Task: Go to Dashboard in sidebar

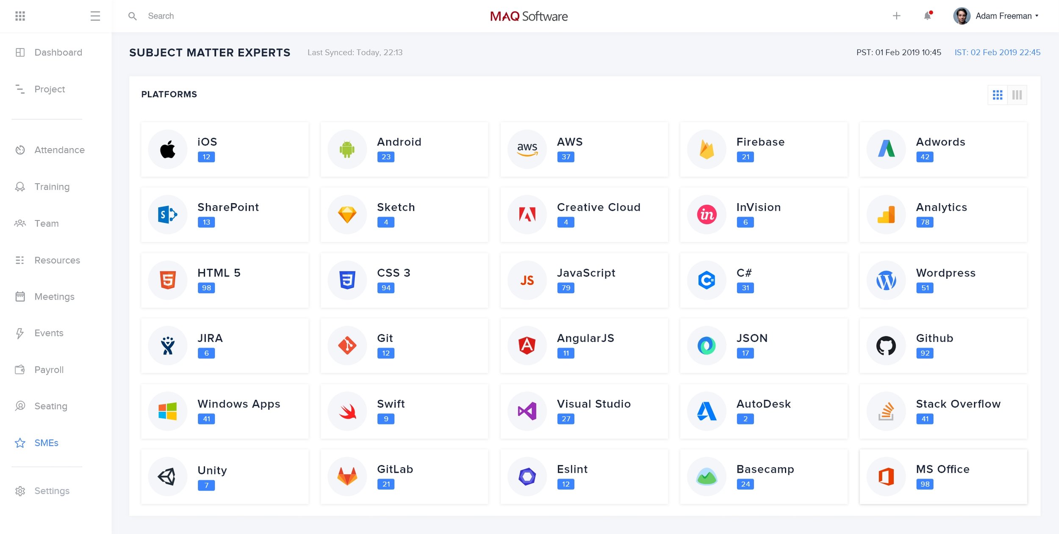Action: pos(49,52)
